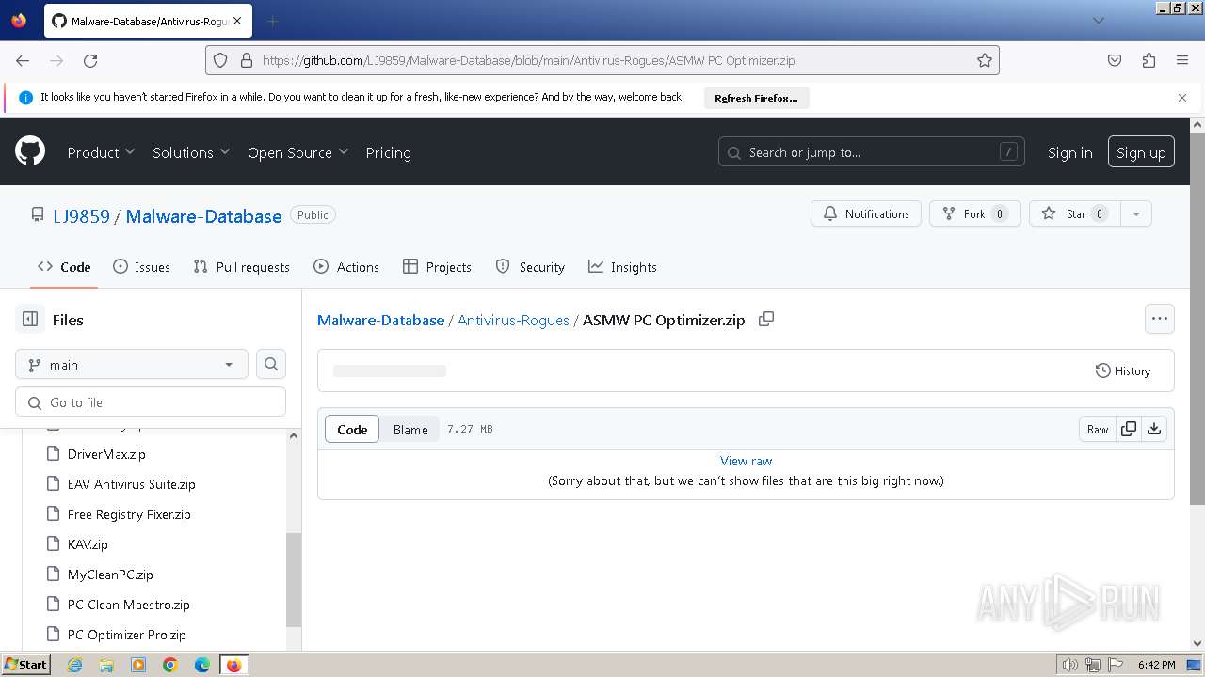Click the padlock connection icon

tap(247, 60)
